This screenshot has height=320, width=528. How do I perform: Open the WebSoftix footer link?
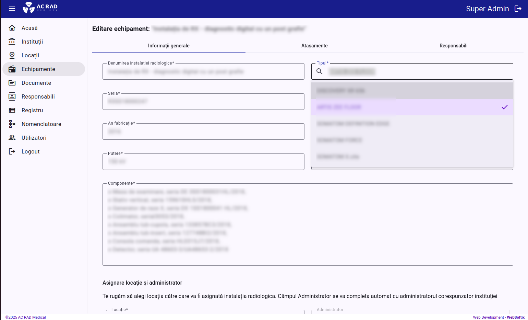(516, 317)
